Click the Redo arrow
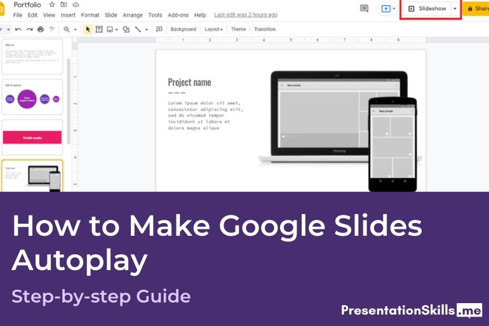This screenshot has height=326, width=489. [x=29, y=29]
